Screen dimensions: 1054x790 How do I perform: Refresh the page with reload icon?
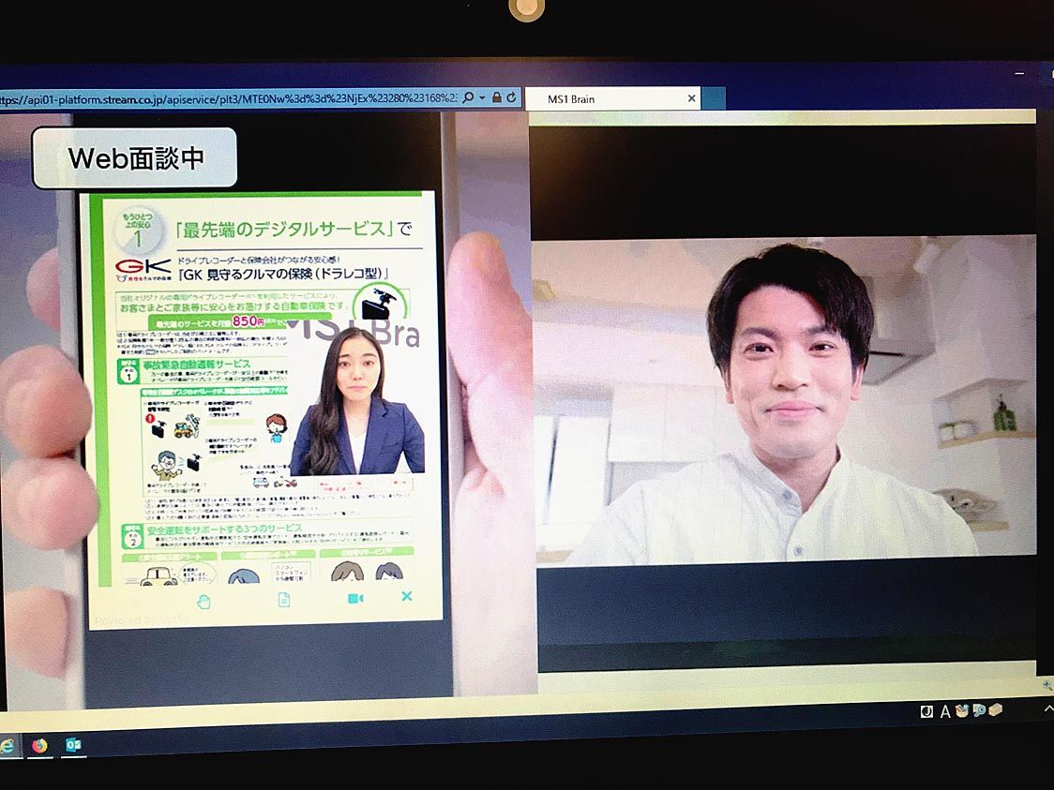pos(511,97)
